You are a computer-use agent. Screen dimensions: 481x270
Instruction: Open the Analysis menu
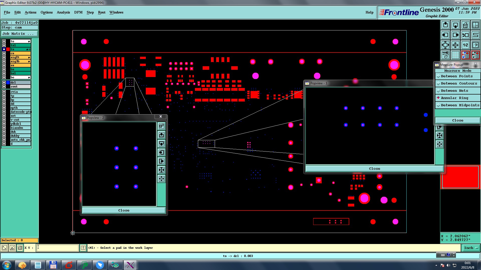[63, 12]
